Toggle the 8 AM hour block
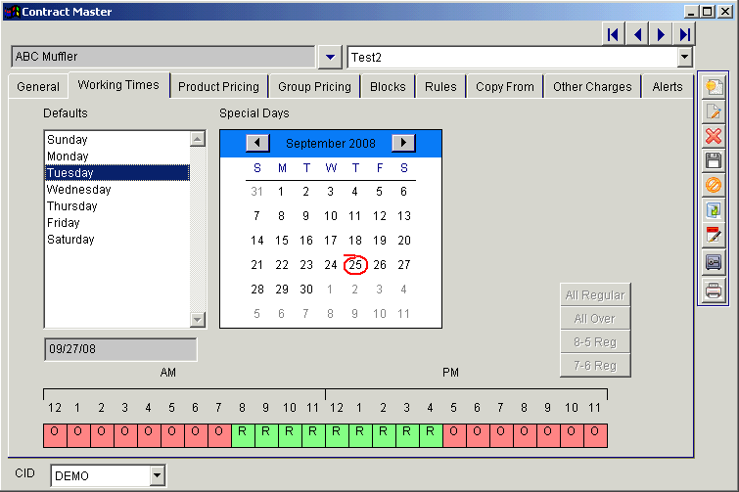739x492 pixels. [243, 436]
